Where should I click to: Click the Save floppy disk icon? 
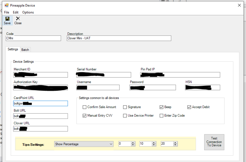pyautogui.click(x=7, y=19)
